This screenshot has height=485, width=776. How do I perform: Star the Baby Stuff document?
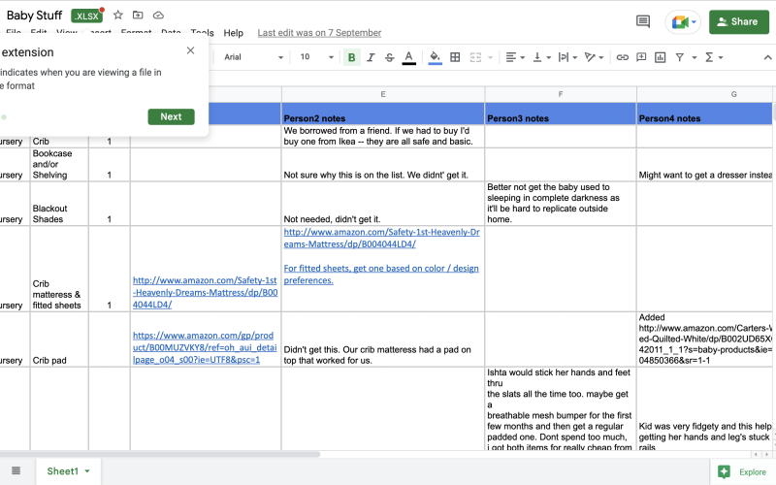coord(118,16)
